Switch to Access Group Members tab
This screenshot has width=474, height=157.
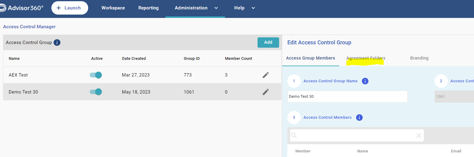point(310,58)
